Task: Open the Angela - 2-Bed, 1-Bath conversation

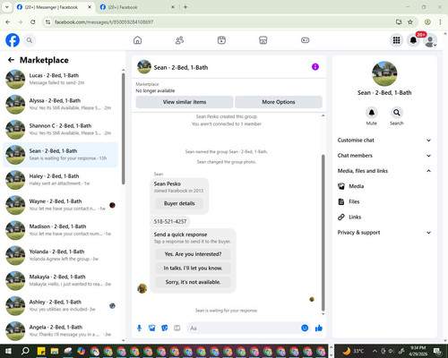Action: [60, 331]
